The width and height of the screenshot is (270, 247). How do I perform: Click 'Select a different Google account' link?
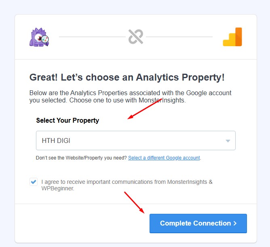(164, 158)
